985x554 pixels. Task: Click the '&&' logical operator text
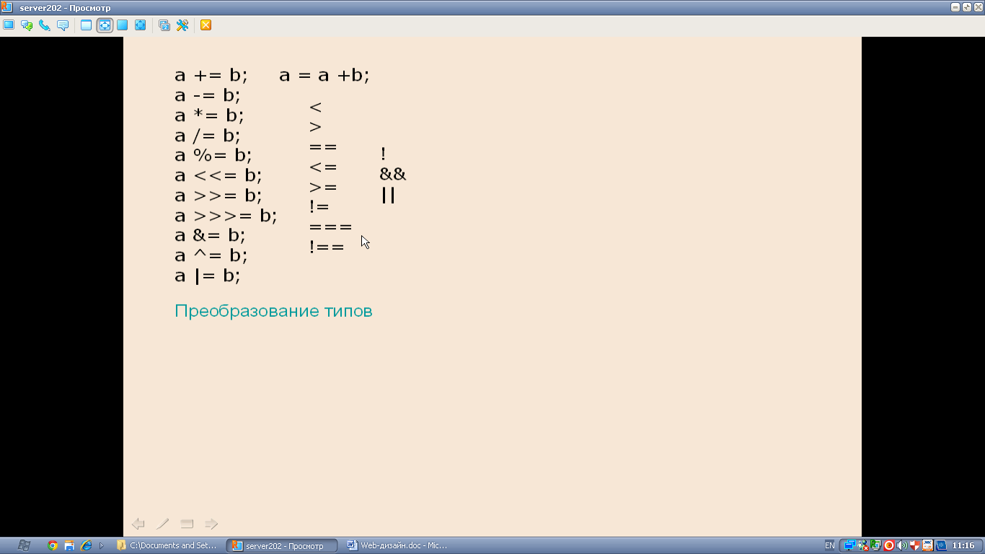coord(393,174)
